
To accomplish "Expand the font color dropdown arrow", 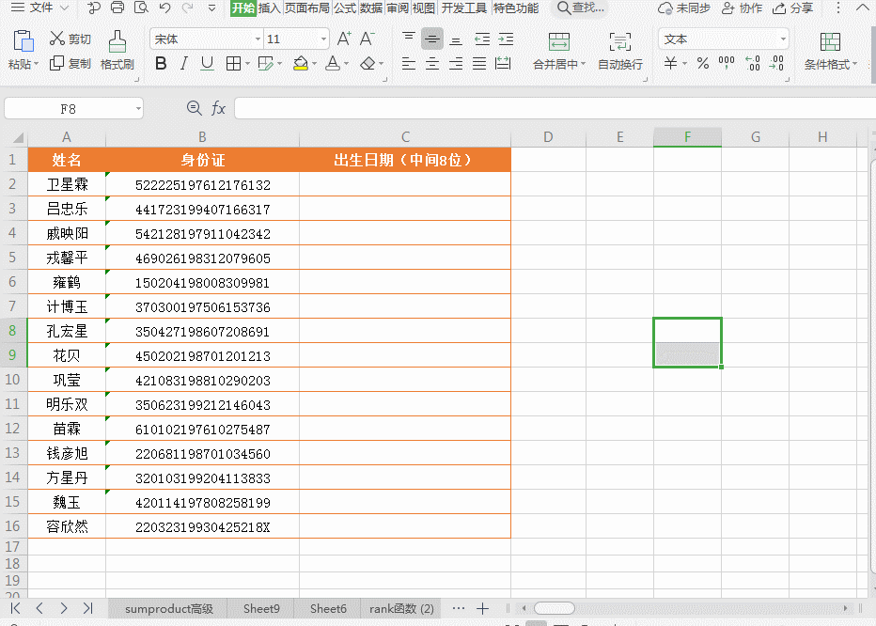I will (x=347, y=64).
